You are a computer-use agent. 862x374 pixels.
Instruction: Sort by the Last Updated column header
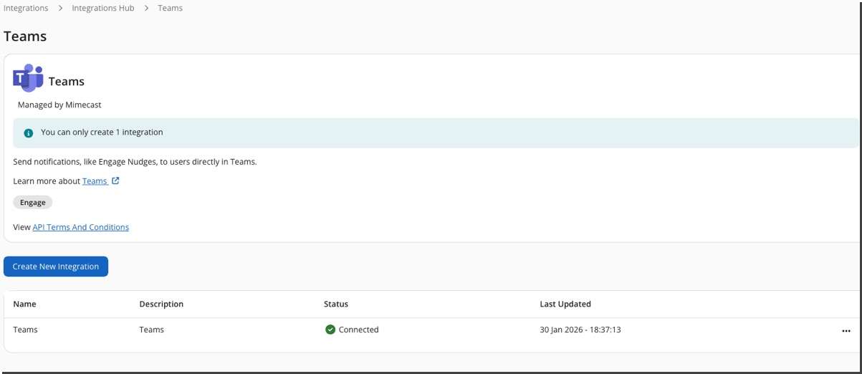coord(565,304)
